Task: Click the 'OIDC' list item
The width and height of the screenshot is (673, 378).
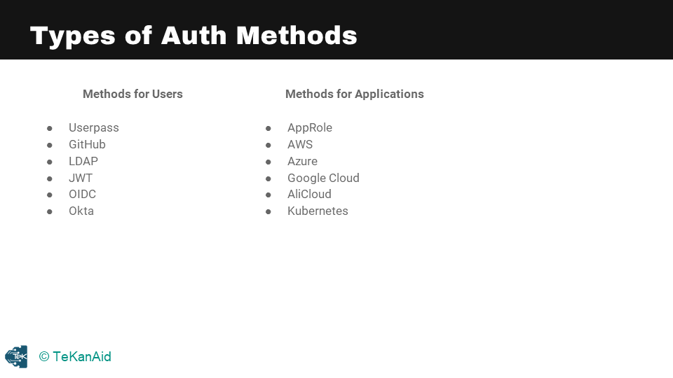Action: [x=83, y=194]
